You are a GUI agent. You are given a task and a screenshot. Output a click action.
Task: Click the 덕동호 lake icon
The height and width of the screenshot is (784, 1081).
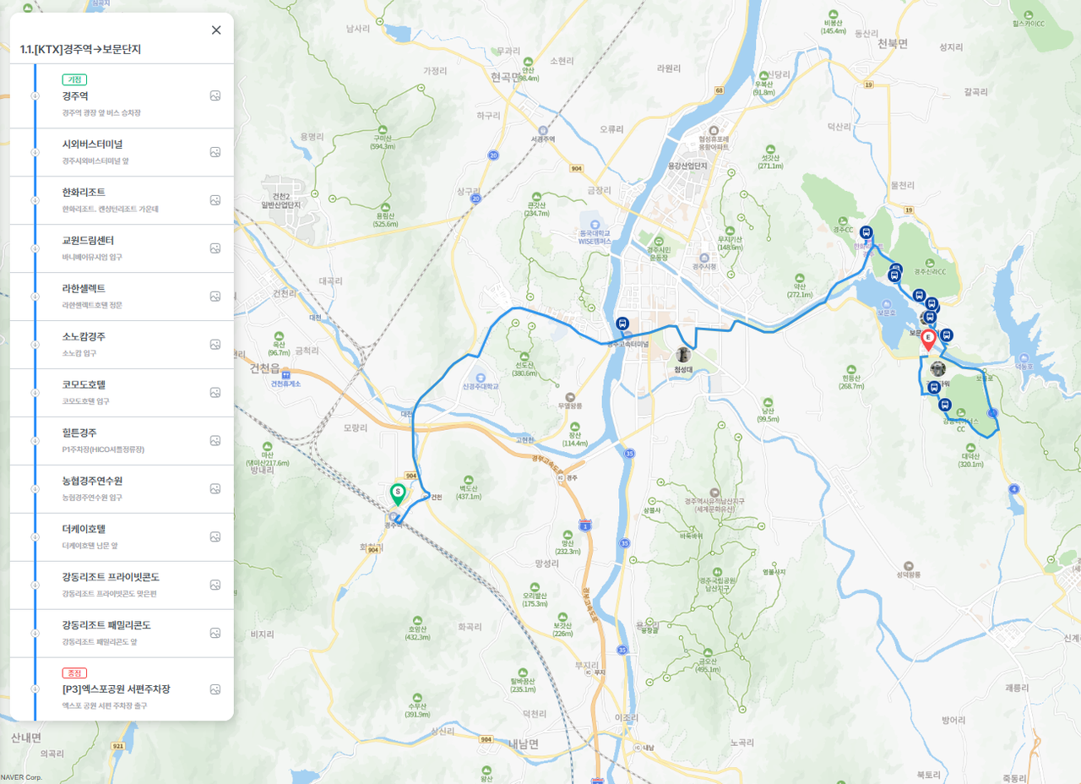[x=1024, y=357]
